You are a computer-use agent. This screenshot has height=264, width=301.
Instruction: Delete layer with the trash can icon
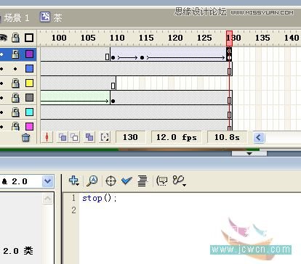pyautogui.click(x=26, y=138)
